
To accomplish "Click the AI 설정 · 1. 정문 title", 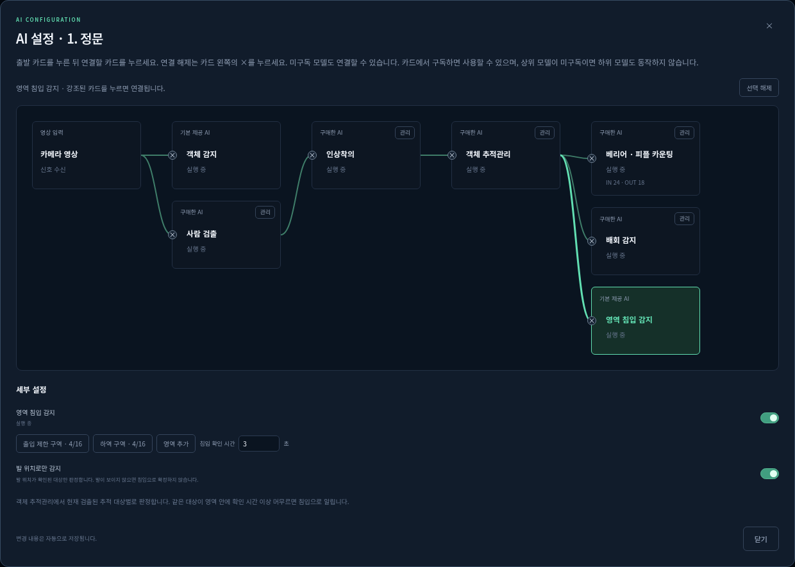I will click(x=60, y=39).
